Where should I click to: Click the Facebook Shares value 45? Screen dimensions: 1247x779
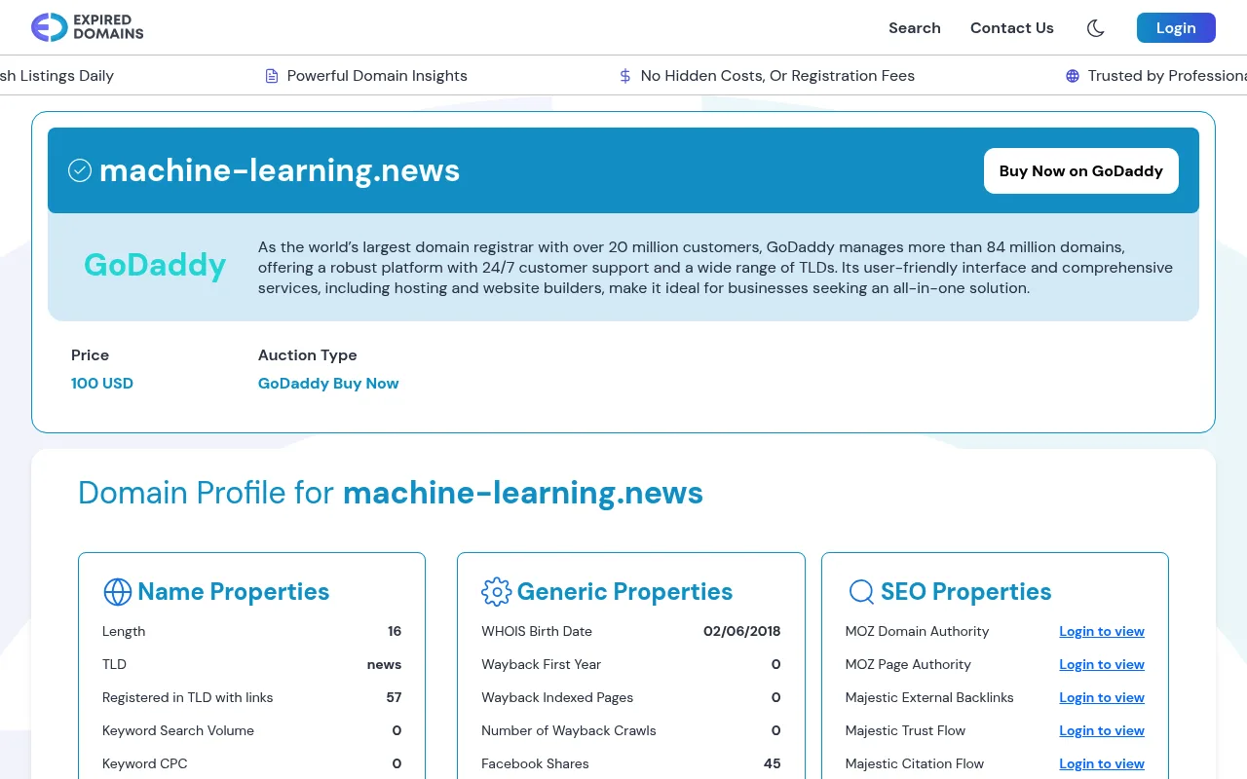pyautogui.click(x=773, y=763)
